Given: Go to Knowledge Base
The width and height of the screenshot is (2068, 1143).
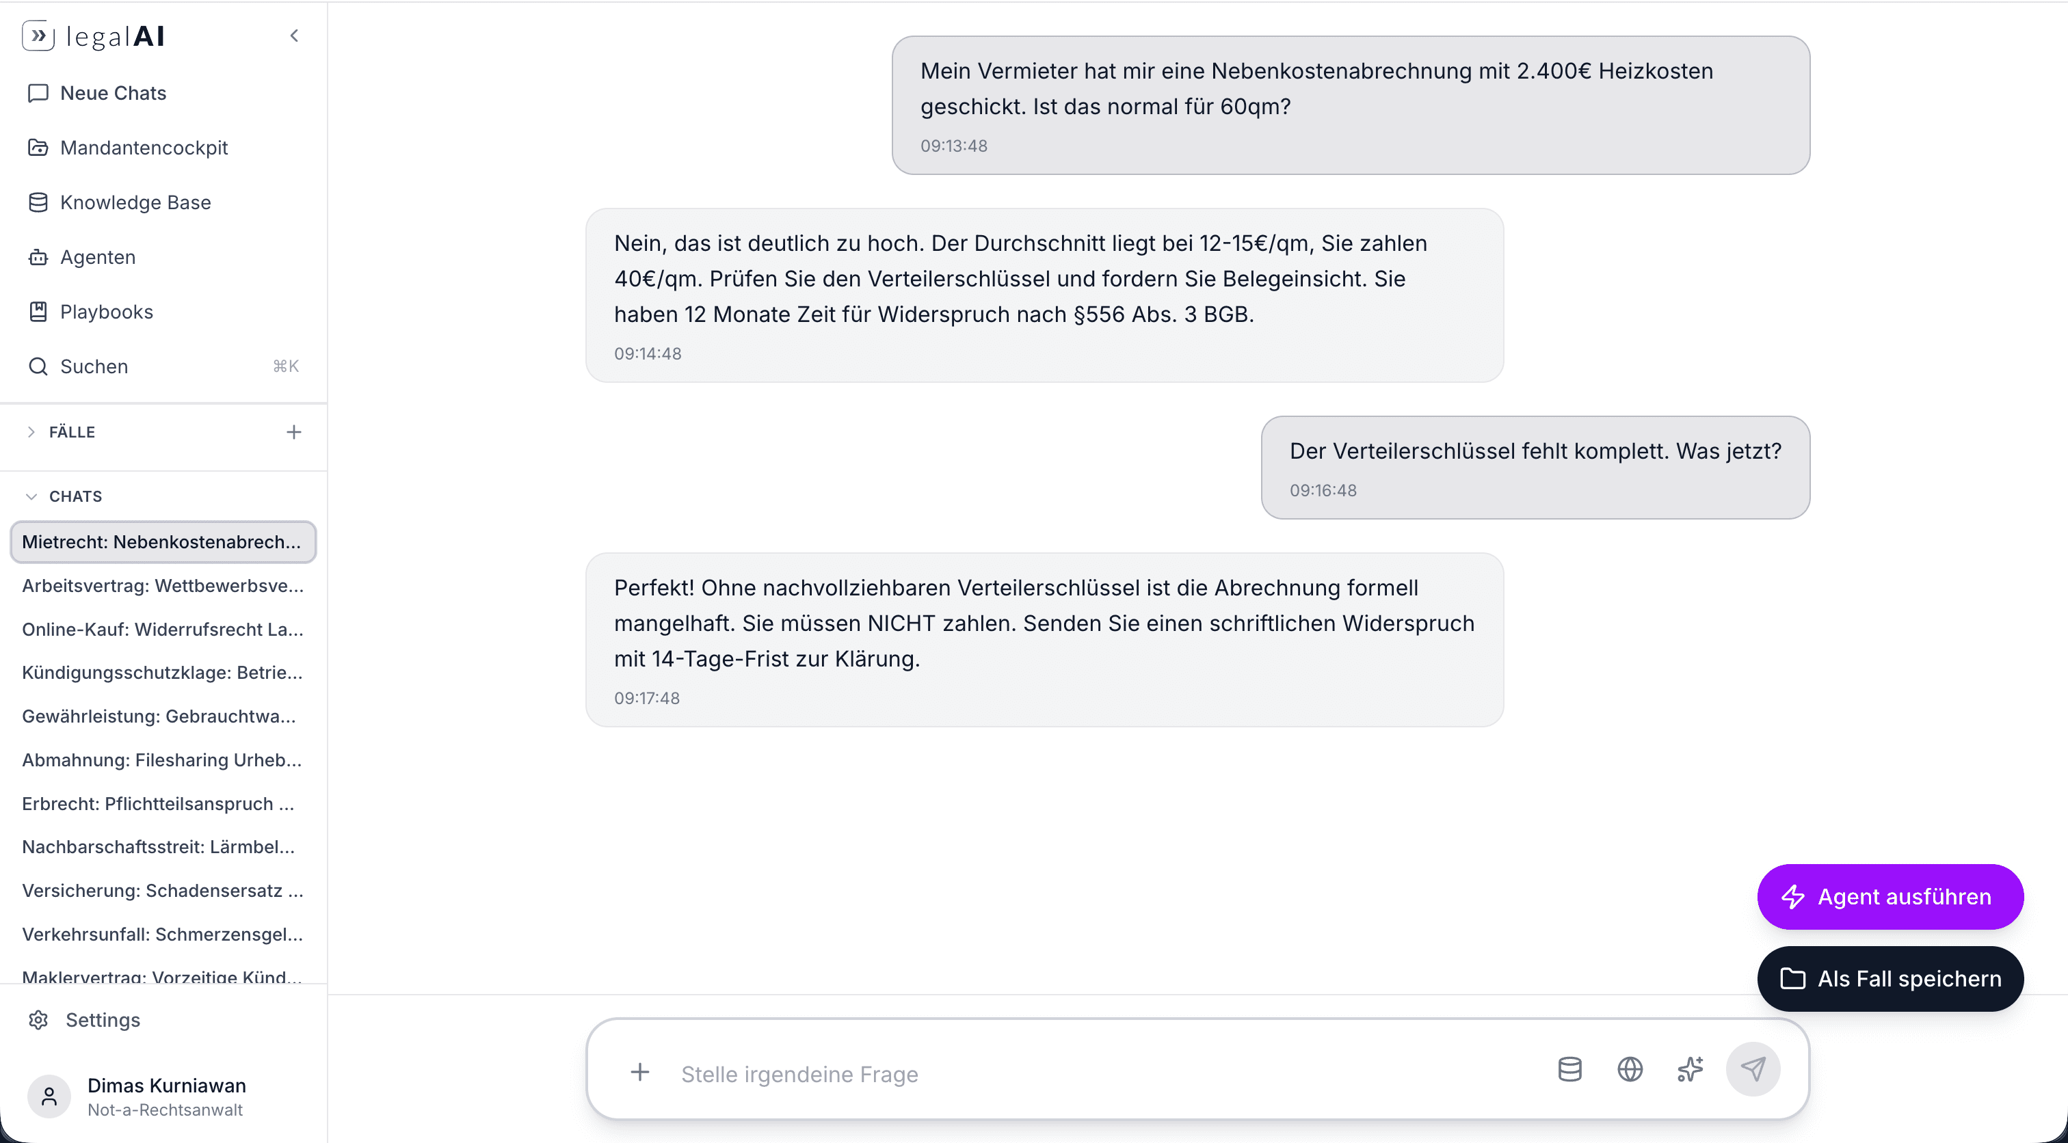Looking at the screenshot, I should [135, 202].
